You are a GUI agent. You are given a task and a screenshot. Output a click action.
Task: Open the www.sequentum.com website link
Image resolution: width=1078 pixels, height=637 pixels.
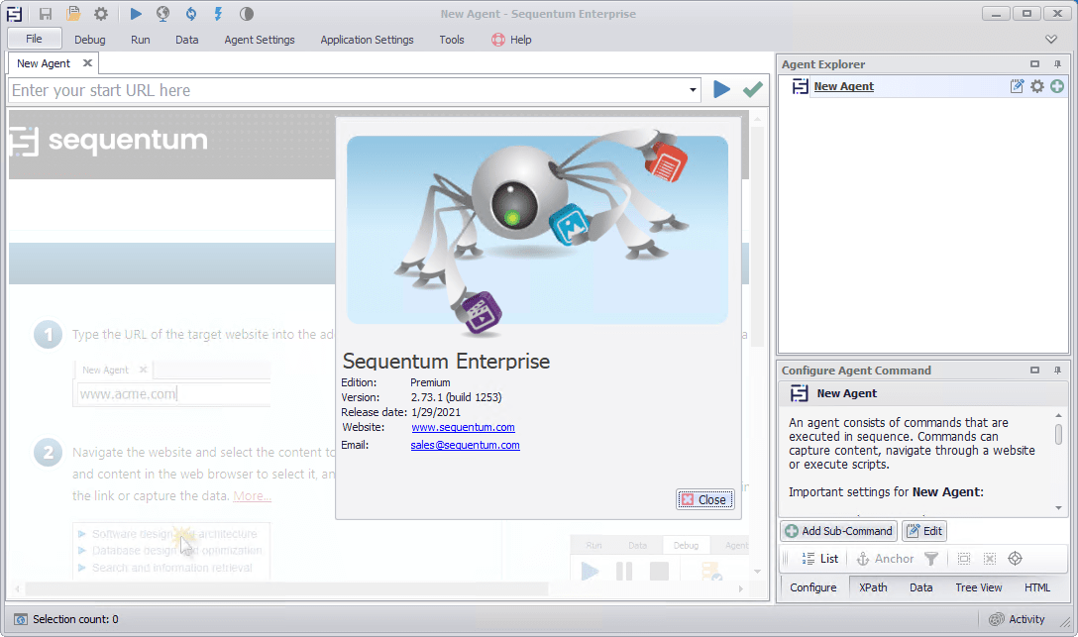point(463,427)
